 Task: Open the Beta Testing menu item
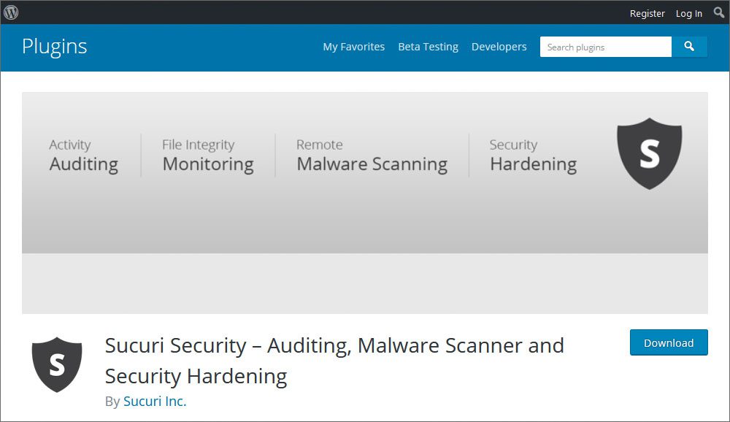click(x=428, y=47)
